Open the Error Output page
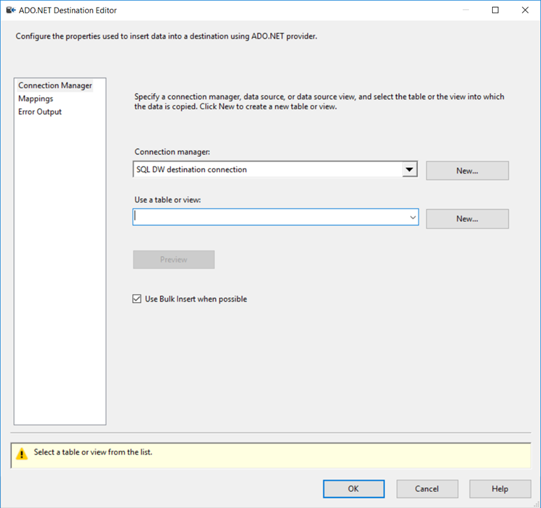The height and width of the screenshot is (508, 541). pyautogui.click(x=40, y=112)
